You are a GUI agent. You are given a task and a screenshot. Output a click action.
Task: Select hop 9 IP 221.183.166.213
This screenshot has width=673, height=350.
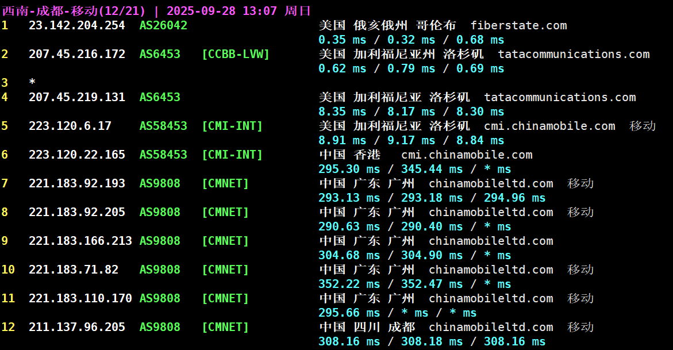pyautogui.click(x=80, y=241)
